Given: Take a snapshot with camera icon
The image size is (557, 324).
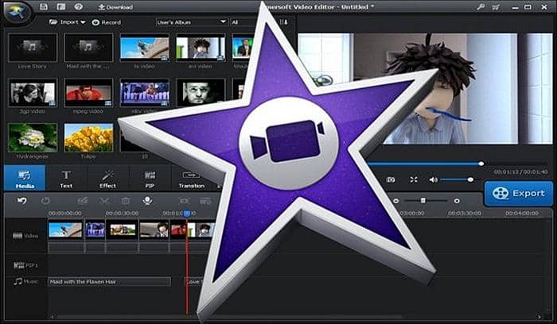Looking at the screenshot, I should [391, 179].
